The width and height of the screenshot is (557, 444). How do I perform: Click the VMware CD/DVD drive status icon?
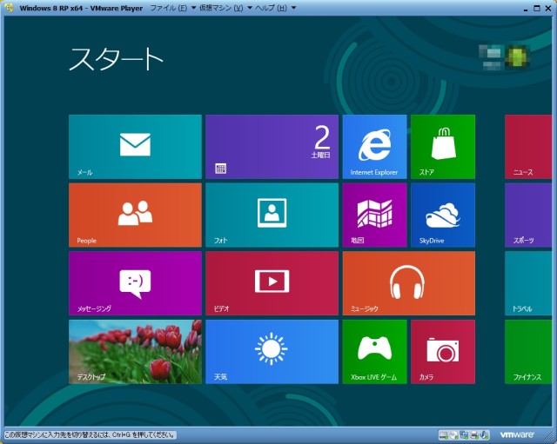tap(453, 434)
